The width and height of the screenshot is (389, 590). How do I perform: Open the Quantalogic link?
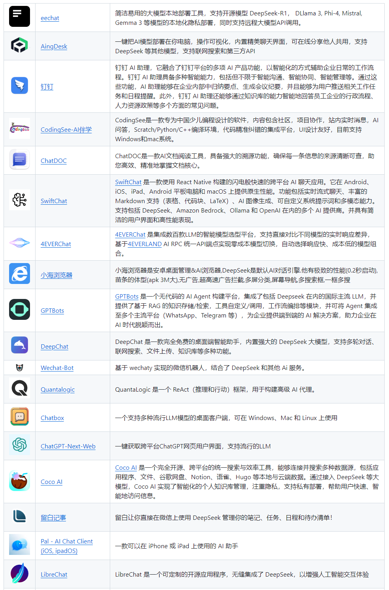point(58,390)
